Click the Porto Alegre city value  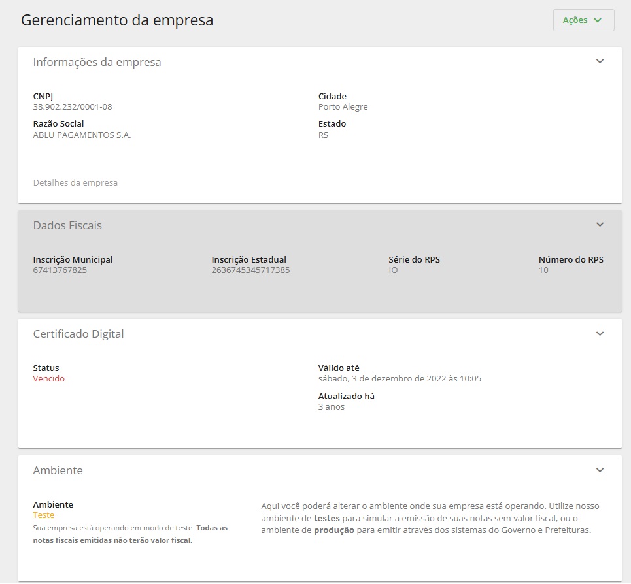343,107
